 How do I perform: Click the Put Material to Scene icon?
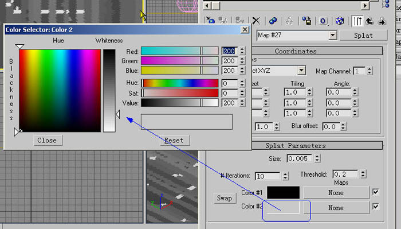(223, 21)
